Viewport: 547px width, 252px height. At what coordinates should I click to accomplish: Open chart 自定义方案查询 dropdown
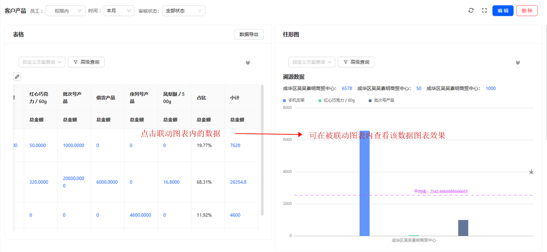312,62
